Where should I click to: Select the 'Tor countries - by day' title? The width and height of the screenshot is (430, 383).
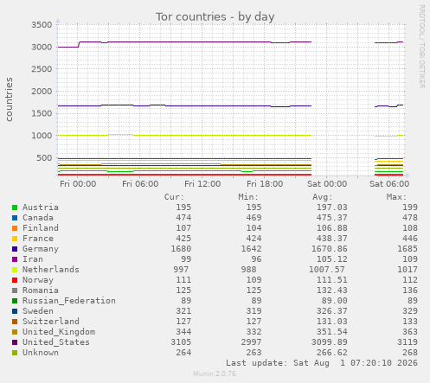pyautogui.click(x=215, y=16)
